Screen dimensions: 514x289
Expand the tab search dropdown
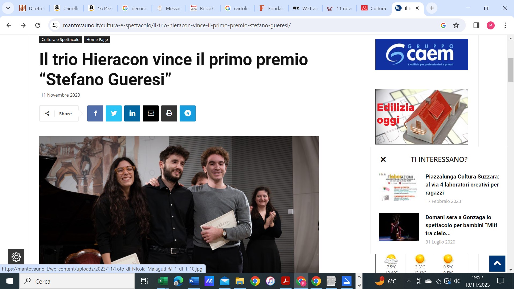8,8
